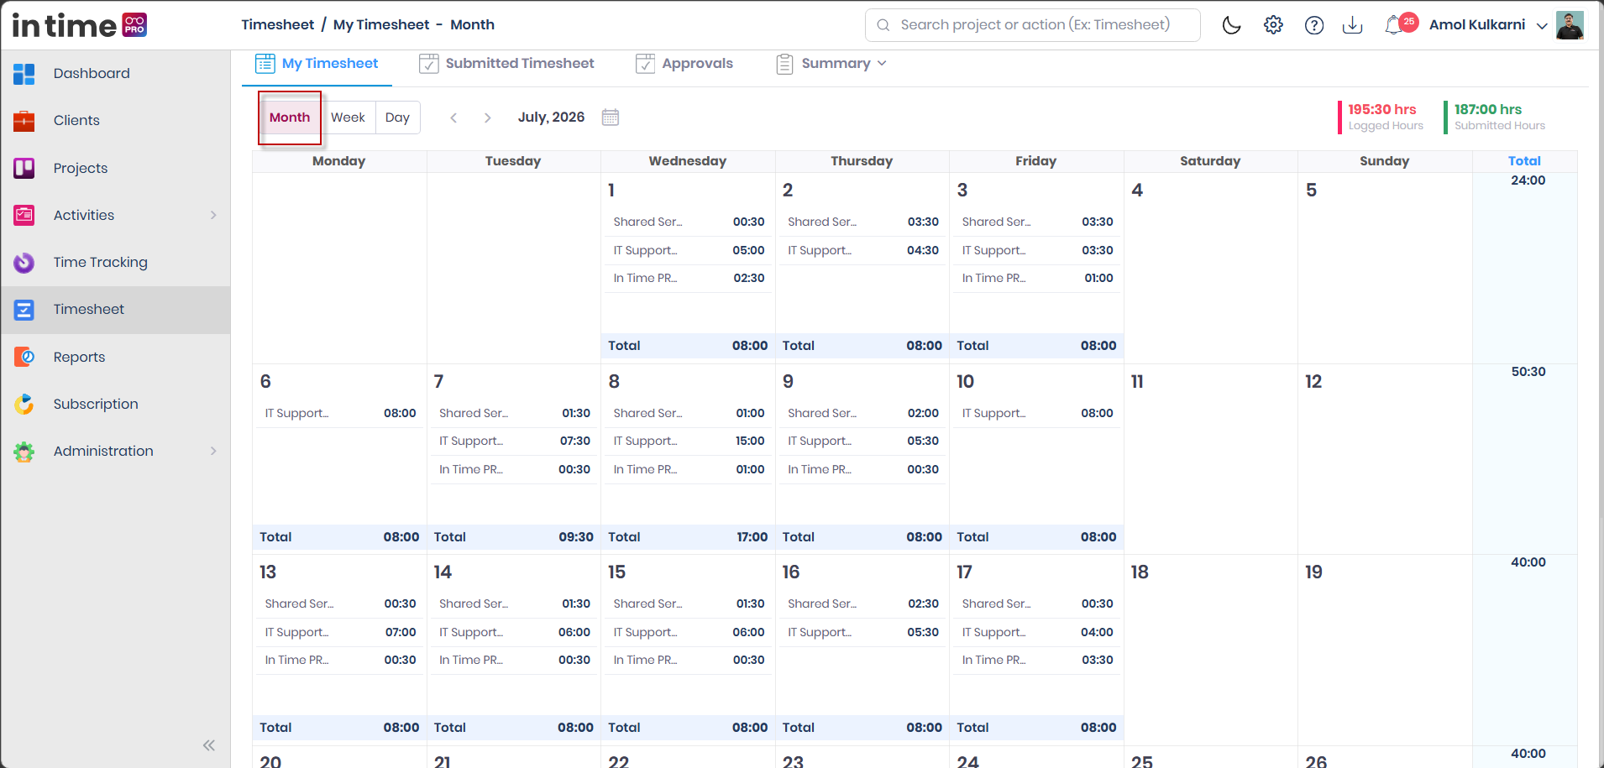This screenshot has height=768, width=1604.
Task: Switch to Week view
Action: 348,118
